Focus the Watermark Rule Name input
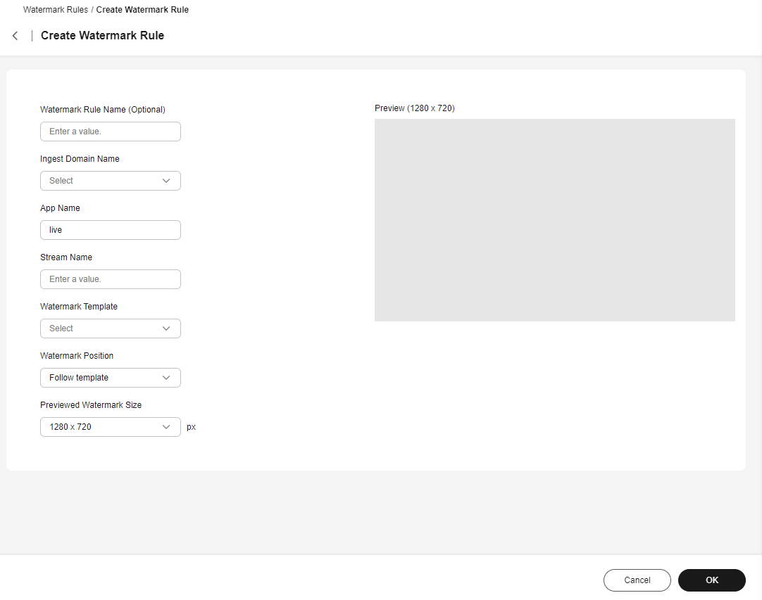Image resolution: width=762 pixels, height=600 pixels. click(111, 132)
